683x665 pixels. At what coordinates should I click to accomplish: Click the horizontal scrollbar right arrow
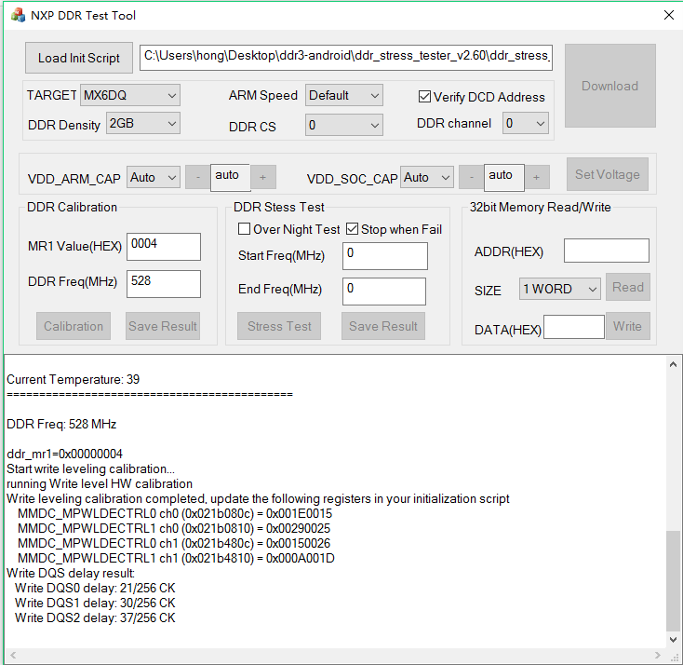(658, 655)
